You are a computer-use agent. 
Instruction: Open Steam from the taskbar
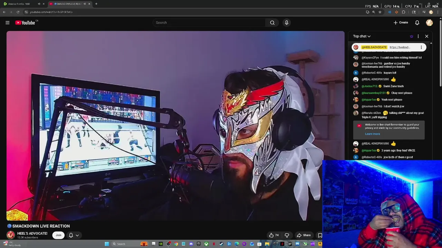tap(221, 244)
